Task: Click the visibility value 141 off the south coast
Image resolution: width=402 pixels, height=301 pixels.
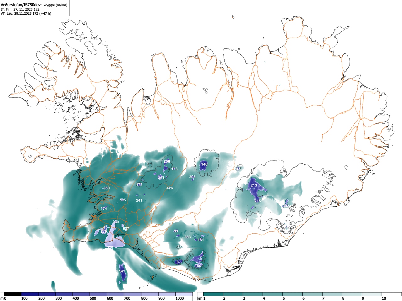Action: pos(122,271)
